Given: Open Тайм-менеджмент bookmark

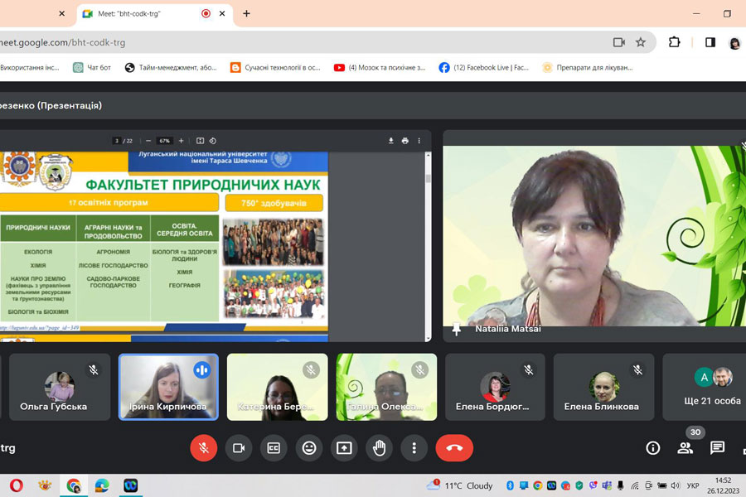Looking at the screenshot, I should (x=171, y=68).
